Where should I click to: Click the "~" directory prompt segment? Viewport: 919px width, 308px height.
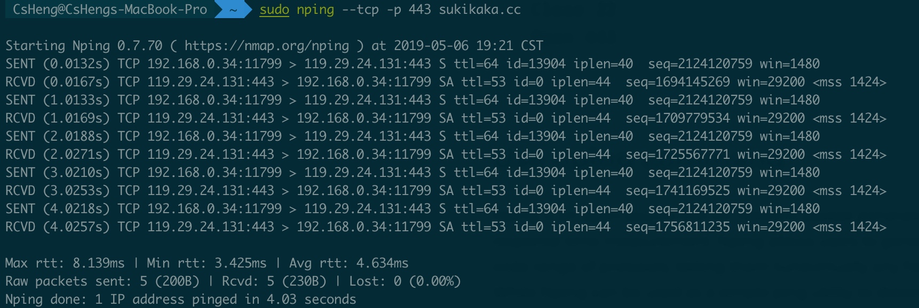tap(233, 10)
